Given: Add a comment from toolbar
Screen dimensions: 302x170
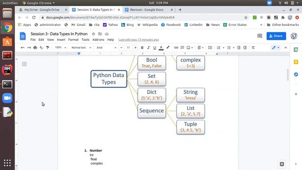Looking at the screenshot, I should click(x=182, y=48).
